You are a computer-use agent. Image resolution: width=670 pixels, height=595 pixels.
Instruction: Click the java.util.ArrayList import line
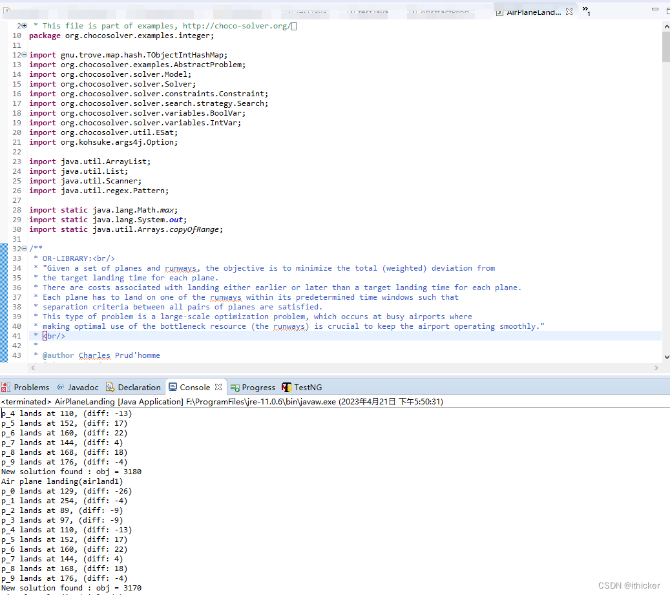[90, 162]
